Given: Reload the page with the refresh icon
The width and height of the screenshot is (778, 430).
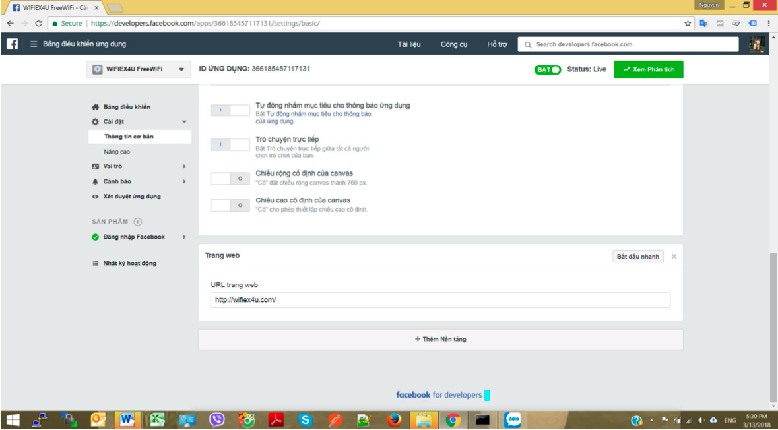Looking at the screenshot, I should 39,23.
